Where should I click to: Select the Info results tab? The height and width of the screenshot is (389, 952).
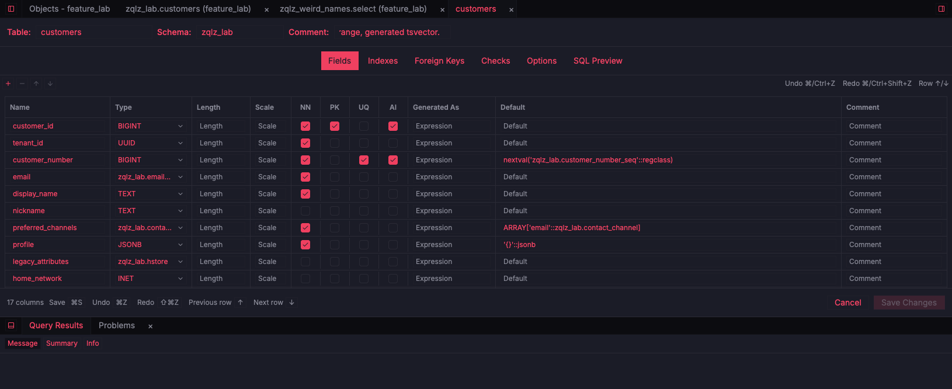93,343
